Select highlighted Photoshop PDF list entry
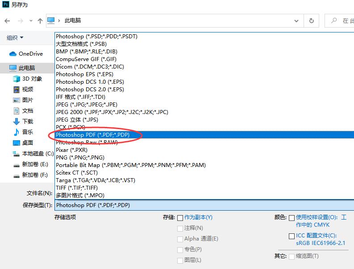 coord(204,135)
